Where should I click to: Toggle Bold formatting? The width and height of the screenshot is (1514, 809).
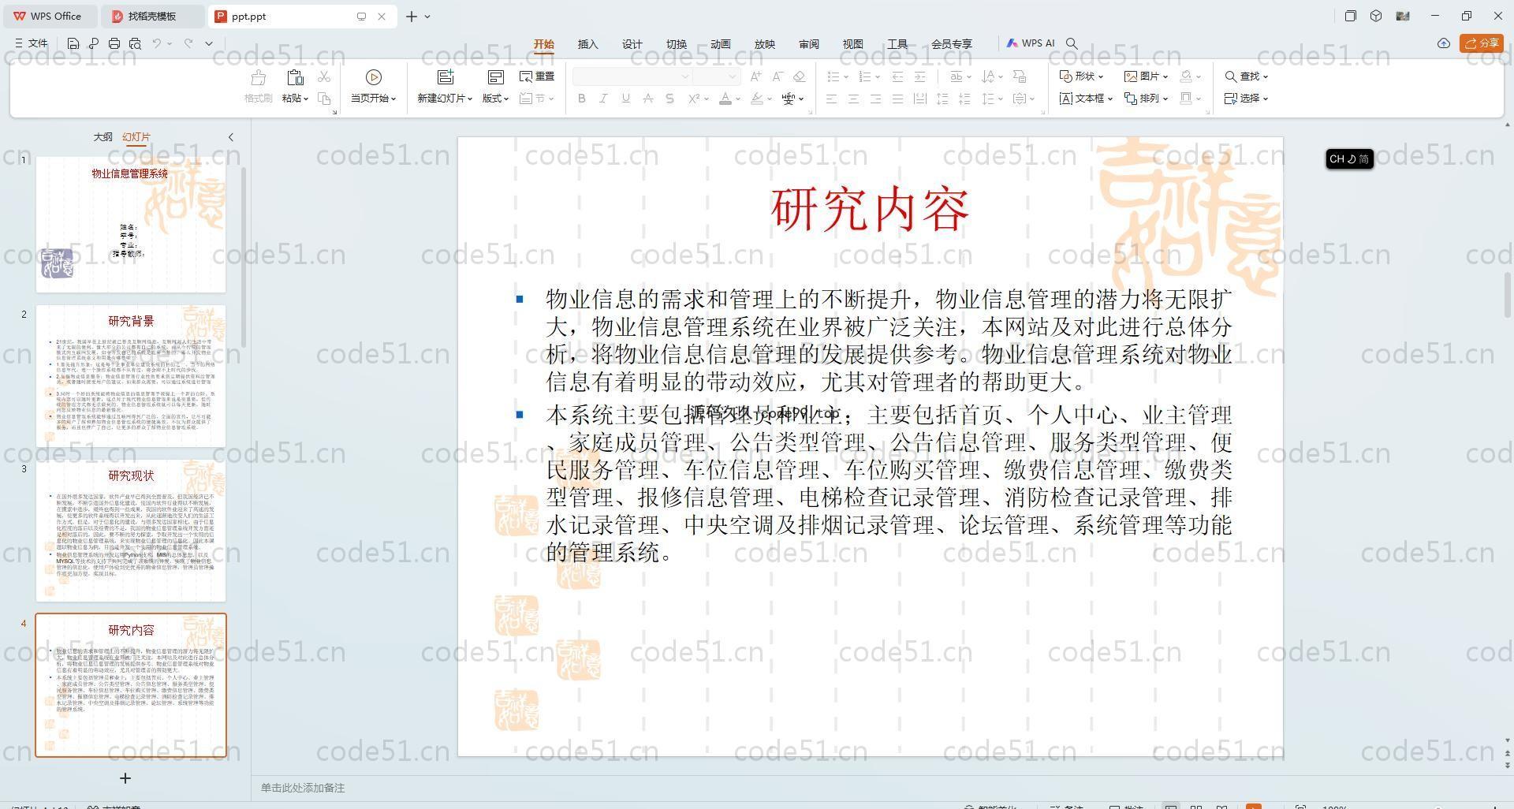coord(582,99)
